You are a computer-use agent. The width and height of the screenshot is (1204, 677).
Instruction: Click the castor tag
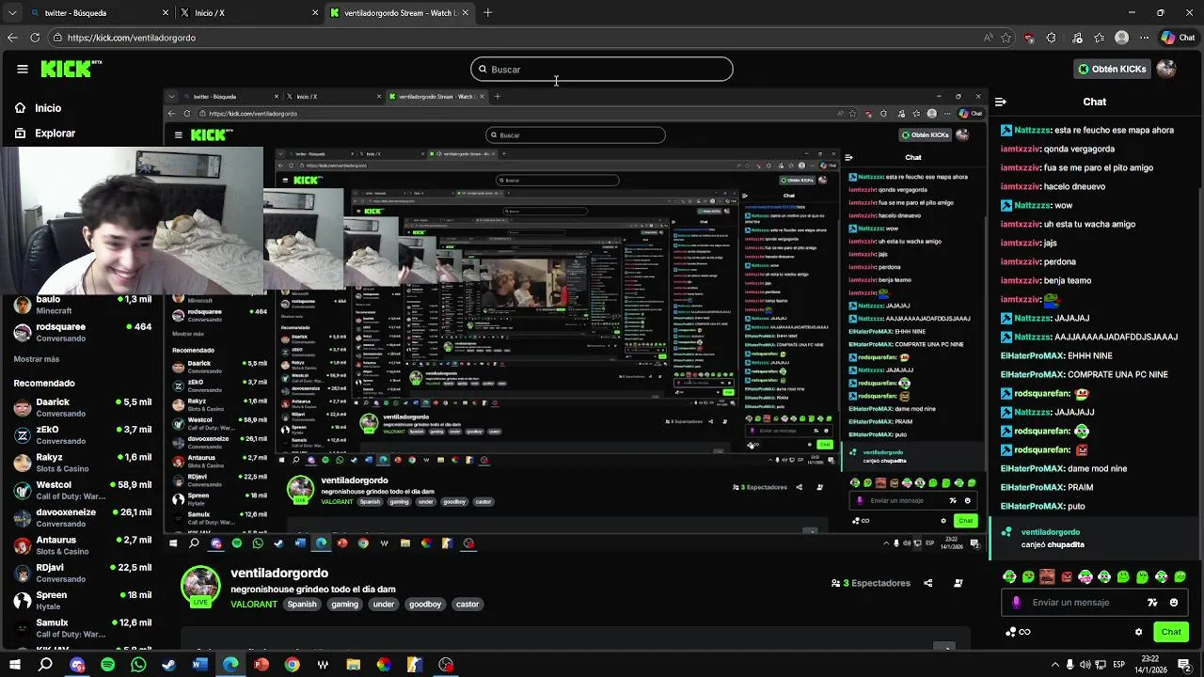tap(467, 605)
